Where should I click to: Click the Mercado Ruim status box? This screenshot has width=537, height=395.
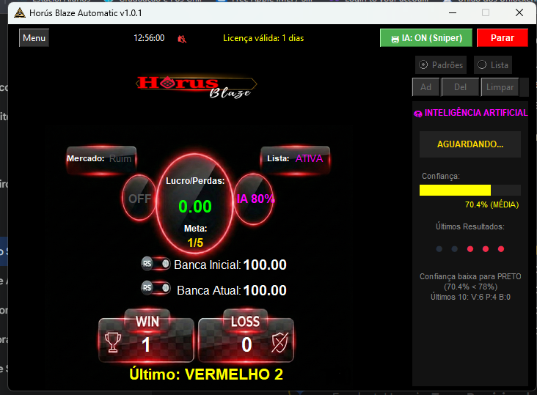click(100, 158)
